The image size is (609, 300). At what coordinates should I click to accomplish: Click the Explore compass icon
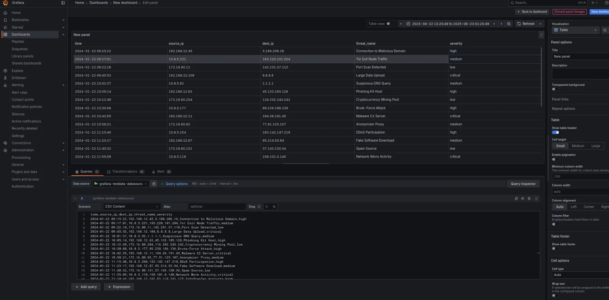click(x=5, y=71)
